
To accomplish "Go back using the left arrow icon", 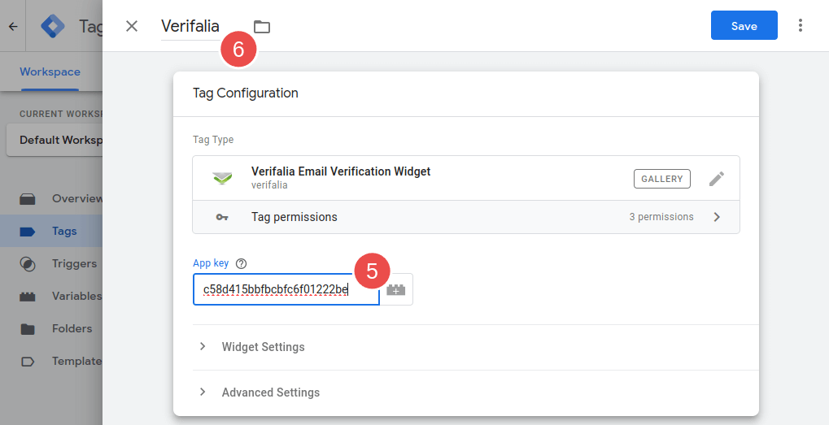I will (13, 26).
